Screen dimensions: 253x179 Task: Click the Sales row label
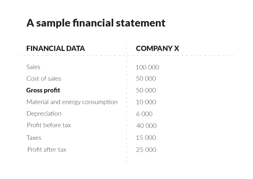[x=33, y=67]
